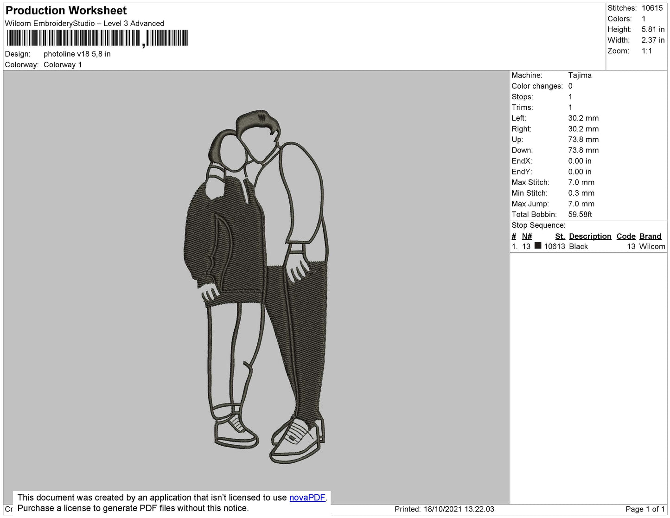Select the 'Colorway 1' value

pos(63,64)
